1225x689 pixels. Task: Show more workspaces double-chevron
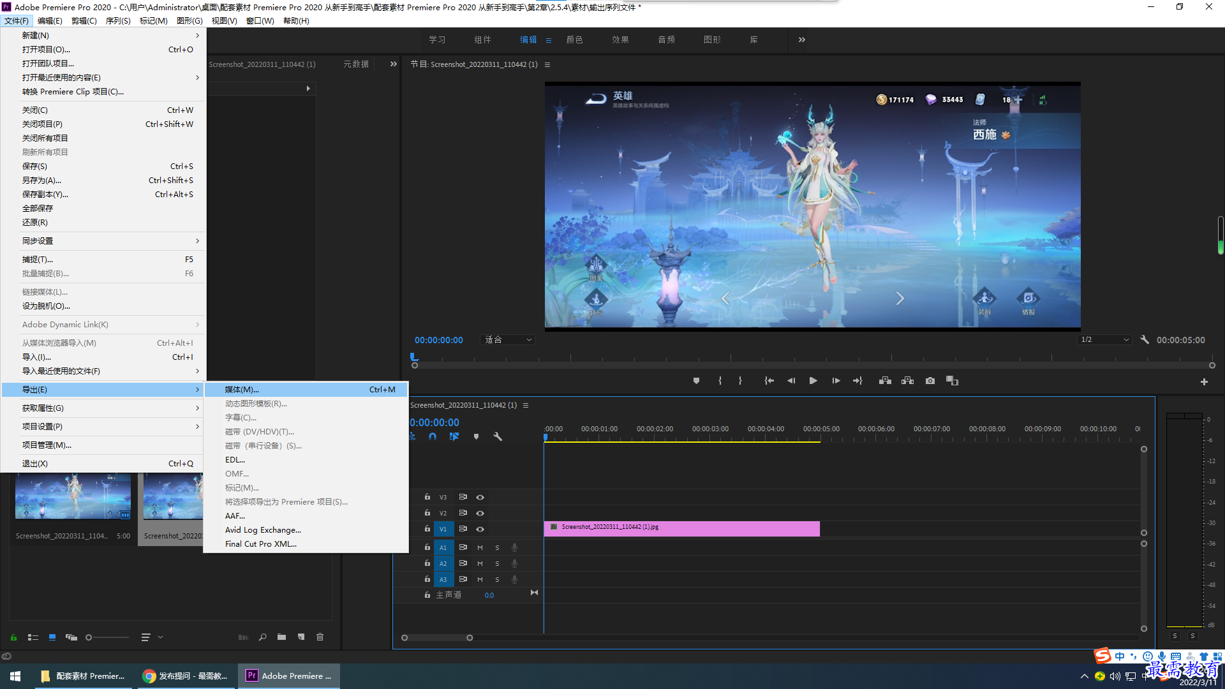tap(802, 40)
